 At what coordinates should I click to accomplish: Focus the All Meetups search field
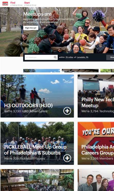pos(39,57)
